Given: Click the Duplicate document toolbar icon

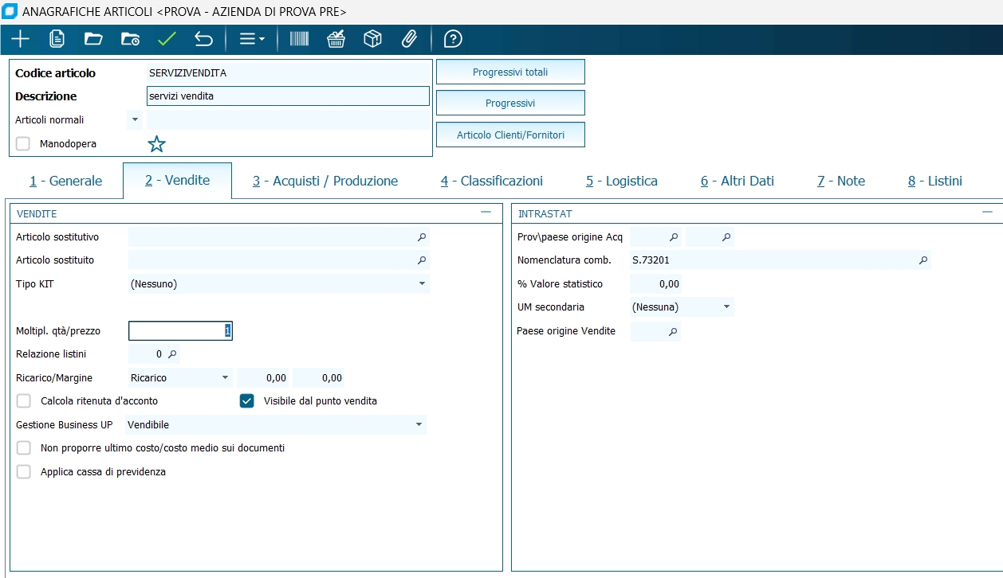Looking at the screenshot, I should [57, 39].
